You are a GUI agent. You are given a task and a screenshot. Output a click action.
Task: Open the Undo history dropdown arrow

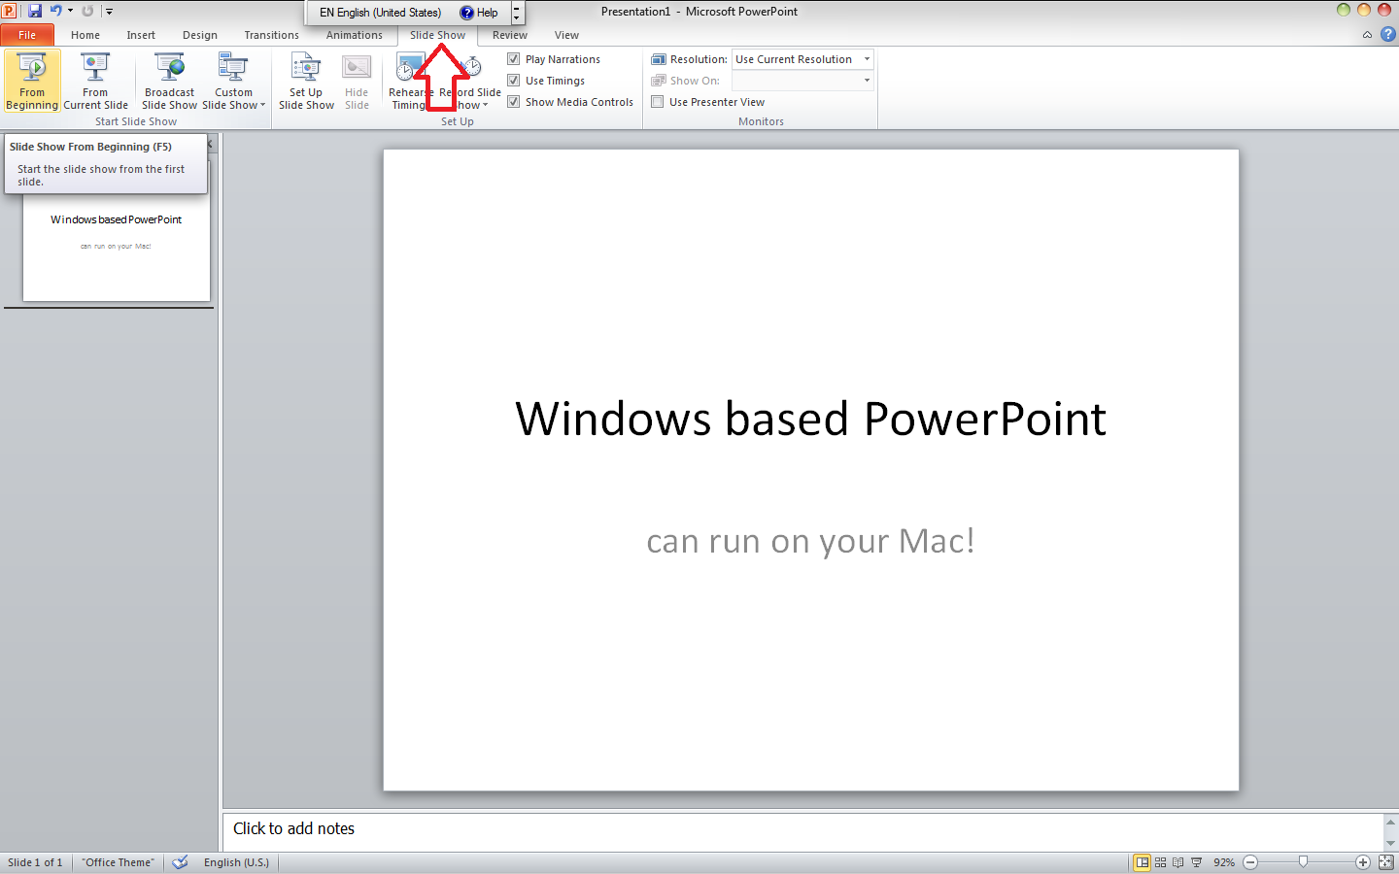point(70,11)
